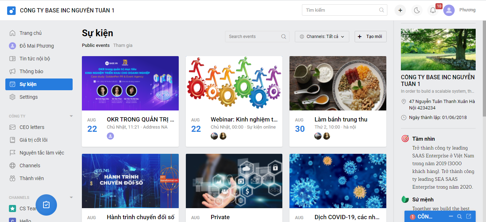
Task: Click Channels globe icon in sidebar
Action: 12,166
